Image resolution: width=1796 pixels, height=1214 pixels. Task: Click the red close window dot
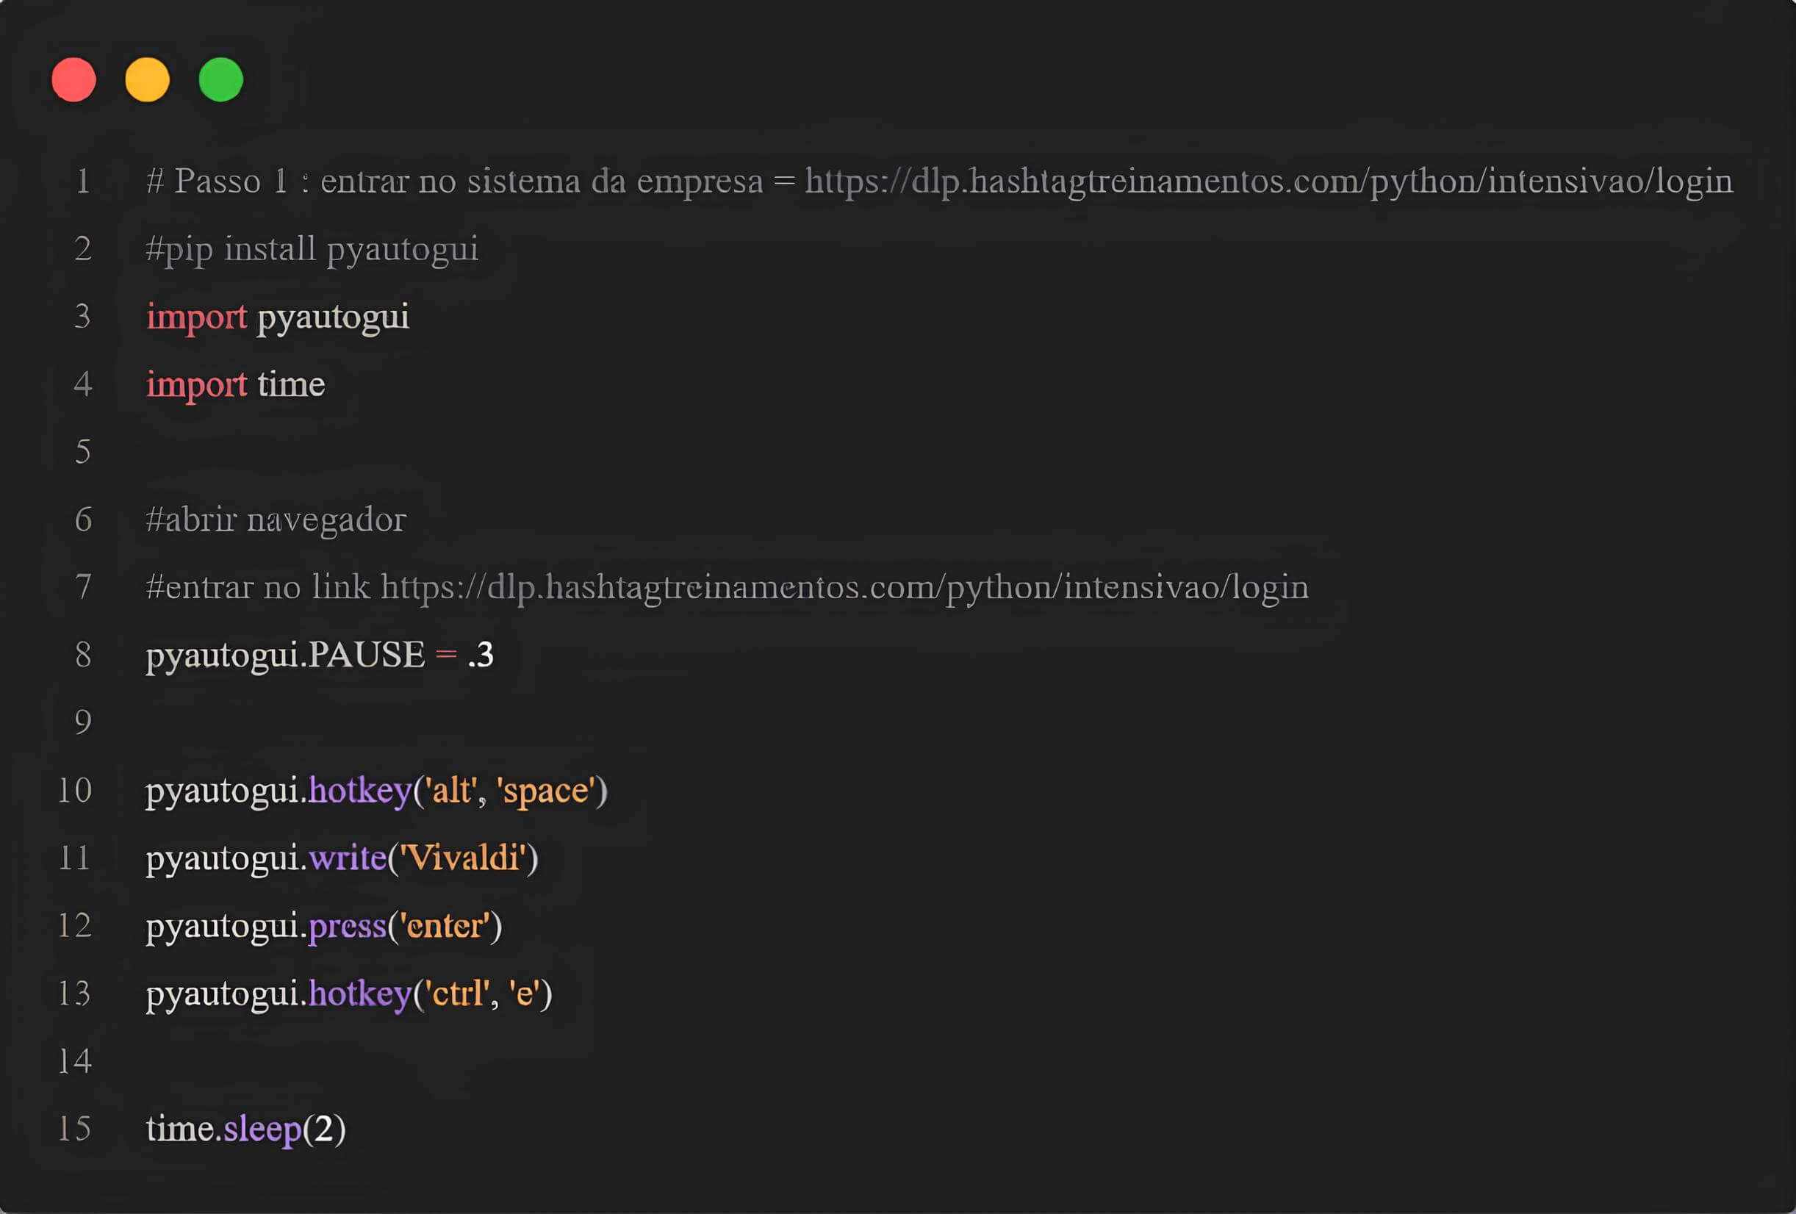click(73, 79)
